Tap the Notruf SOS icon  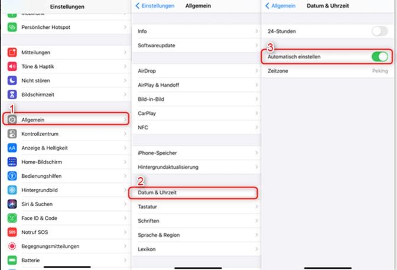click(x=12, y=232)
